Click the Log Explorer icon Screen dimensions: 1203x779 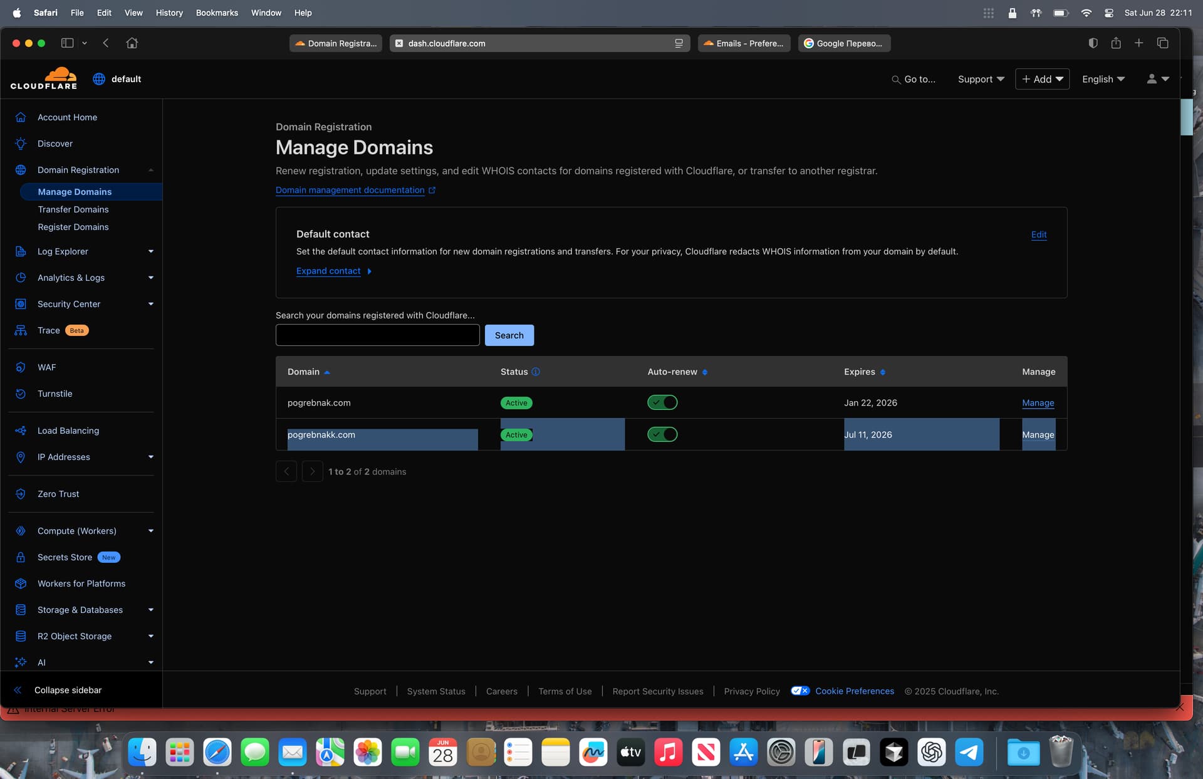coord(21,251)
